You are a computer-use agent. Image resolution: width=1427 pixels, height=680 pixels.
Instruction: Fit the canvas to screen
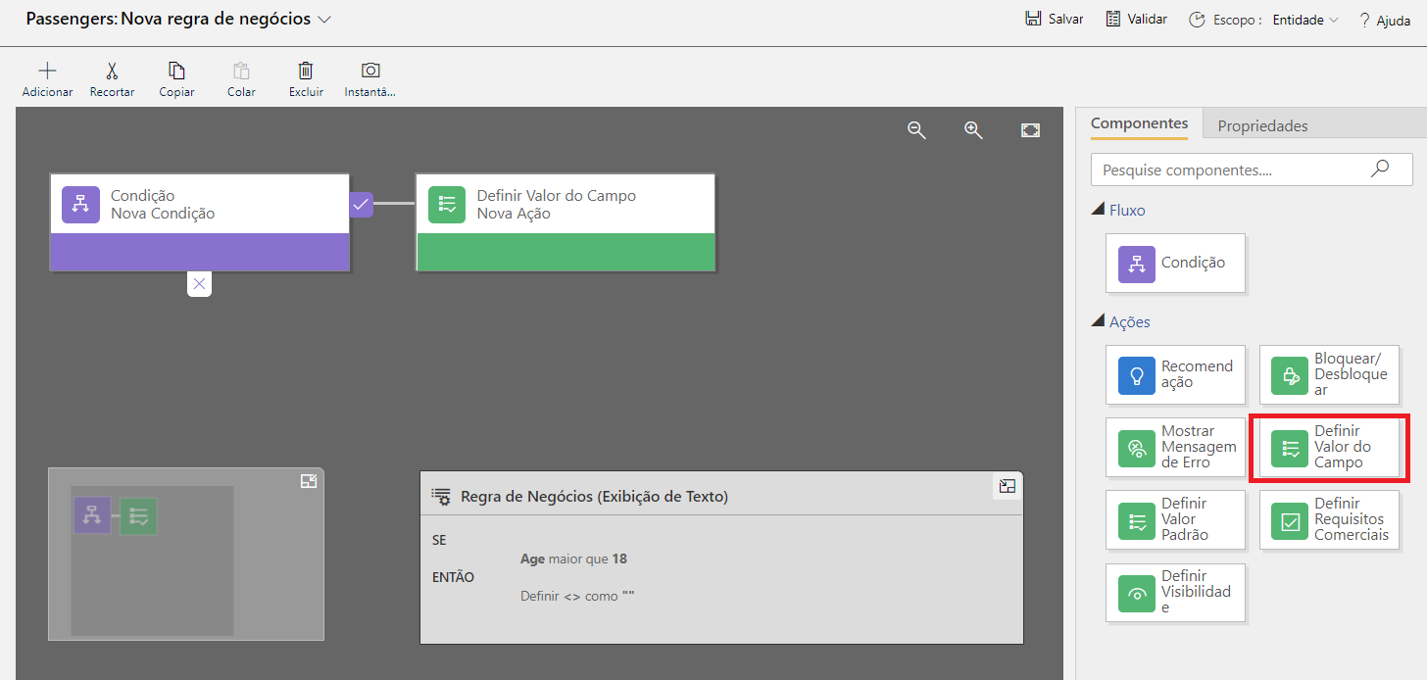click(1030, 130)
